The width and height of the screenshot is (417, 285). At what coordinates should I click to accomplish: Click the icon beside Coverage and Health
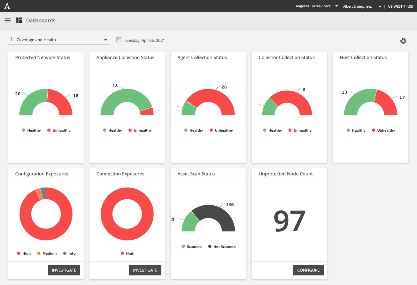point(12,40)
